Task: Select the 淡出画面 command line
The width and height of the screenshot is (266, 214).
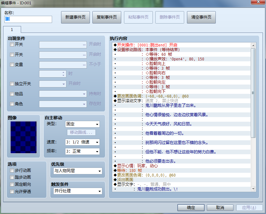Action: pyautogui.click(x=181, y=180)
